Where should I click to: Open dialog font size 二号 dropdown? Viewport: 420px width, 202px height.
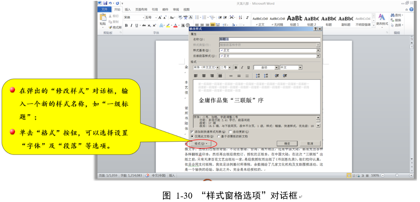tap(229, 68)
